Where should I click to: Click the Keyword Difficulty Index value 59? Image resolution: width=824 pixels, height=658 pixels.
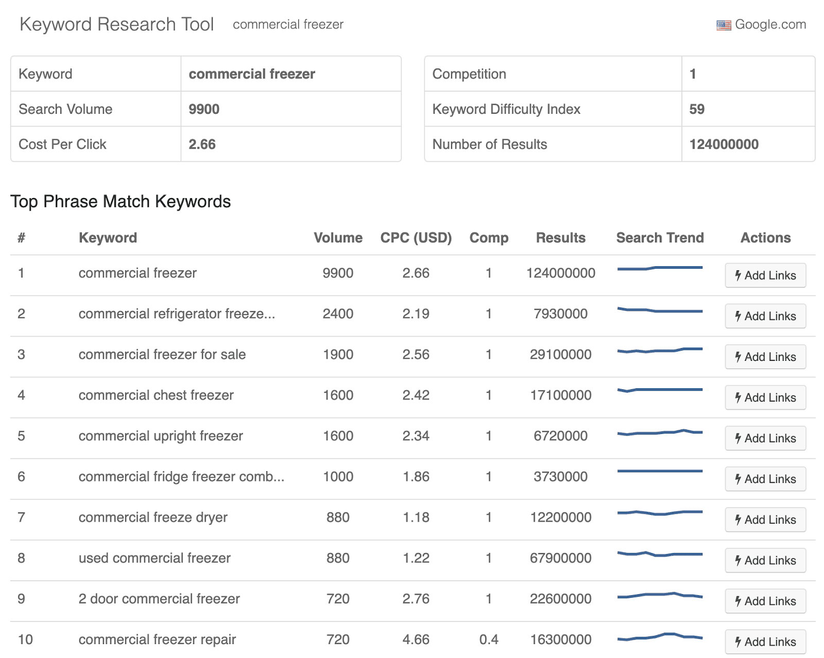click(x=696, y=109)
